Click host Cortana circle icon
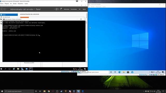 (x=36, y=91)
